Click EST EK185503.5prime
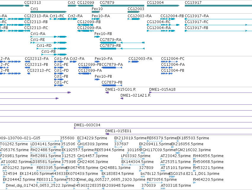 [178, 141]
